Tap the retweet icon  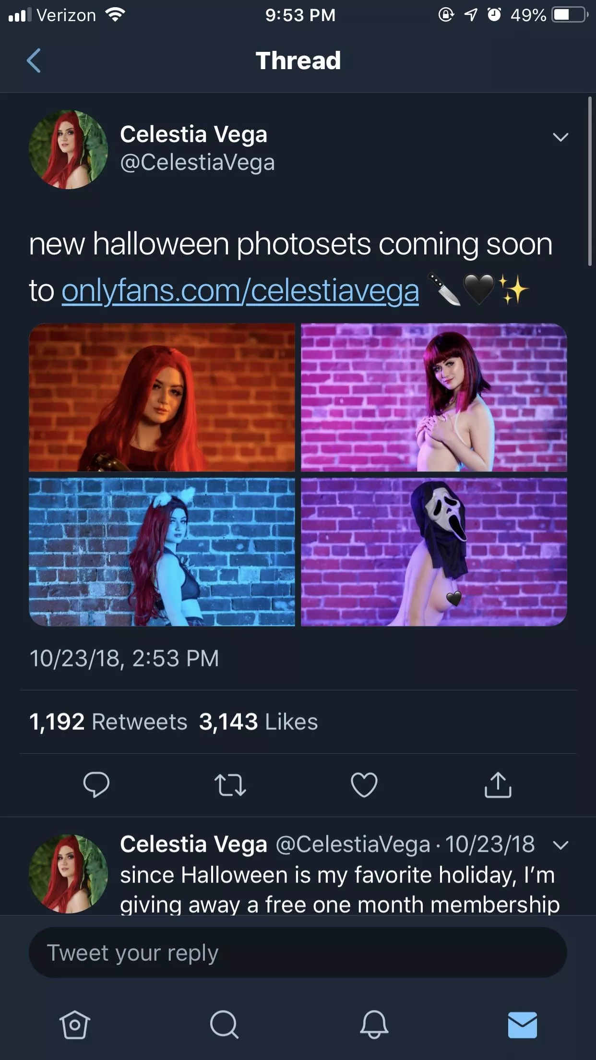[x=230, y=784]
